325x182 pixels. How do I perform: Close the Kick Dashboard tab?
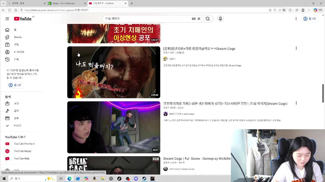pos(85,3)
